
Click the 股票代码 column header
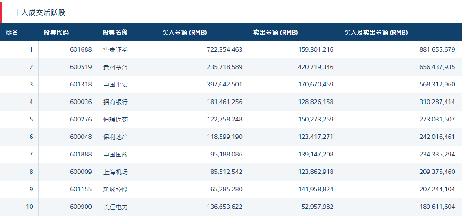tap(56, 32)
